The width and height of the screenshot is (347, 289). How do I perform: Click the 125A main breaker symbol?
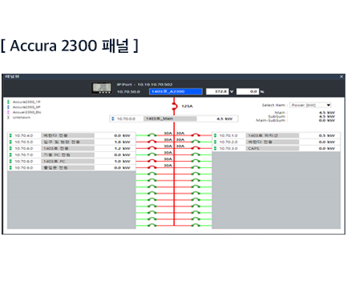(x=175, y=106)
